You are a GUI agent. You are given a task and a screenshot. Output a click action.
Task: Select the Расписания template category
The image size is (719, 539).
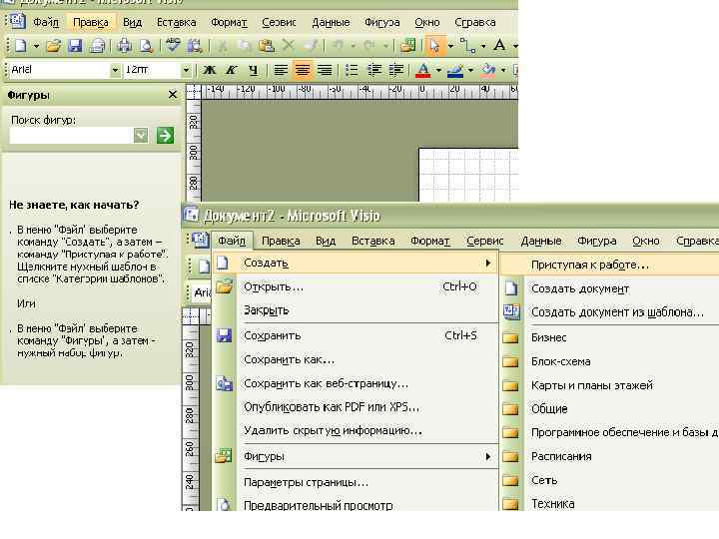610,456
